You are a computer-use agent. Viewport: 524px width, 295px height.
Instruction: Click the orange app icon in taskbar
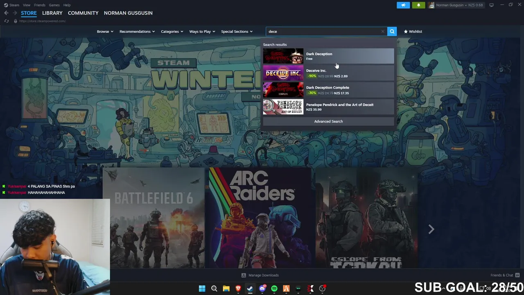[x=286, y=289]
